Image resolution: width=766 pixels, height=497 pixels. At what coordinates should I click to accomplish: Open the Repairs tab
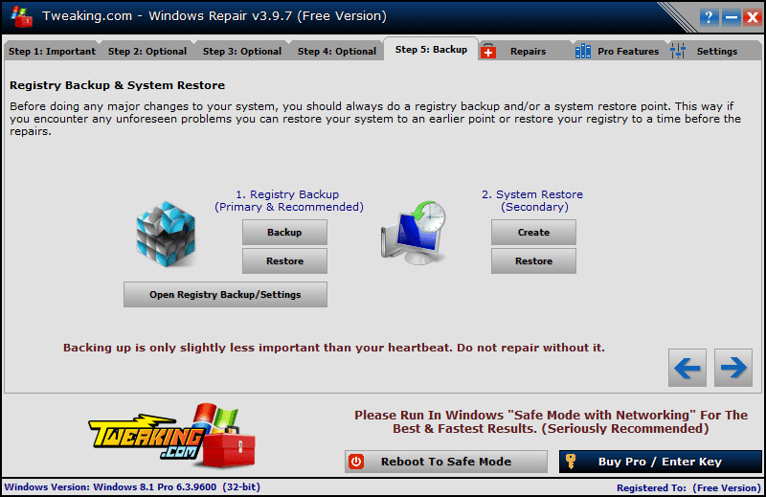click(528, 52)
